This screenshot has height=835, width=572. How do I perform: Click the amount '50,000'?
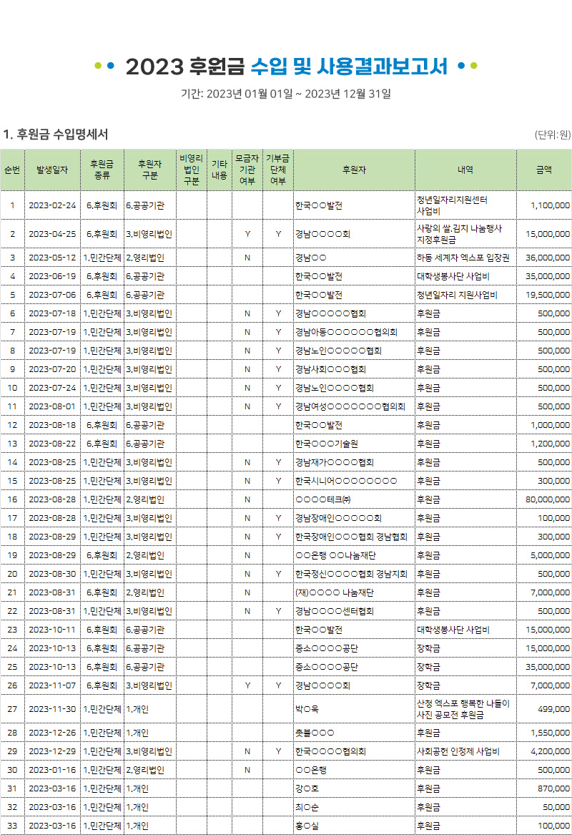pyautogui.click(x=556, y=807)
